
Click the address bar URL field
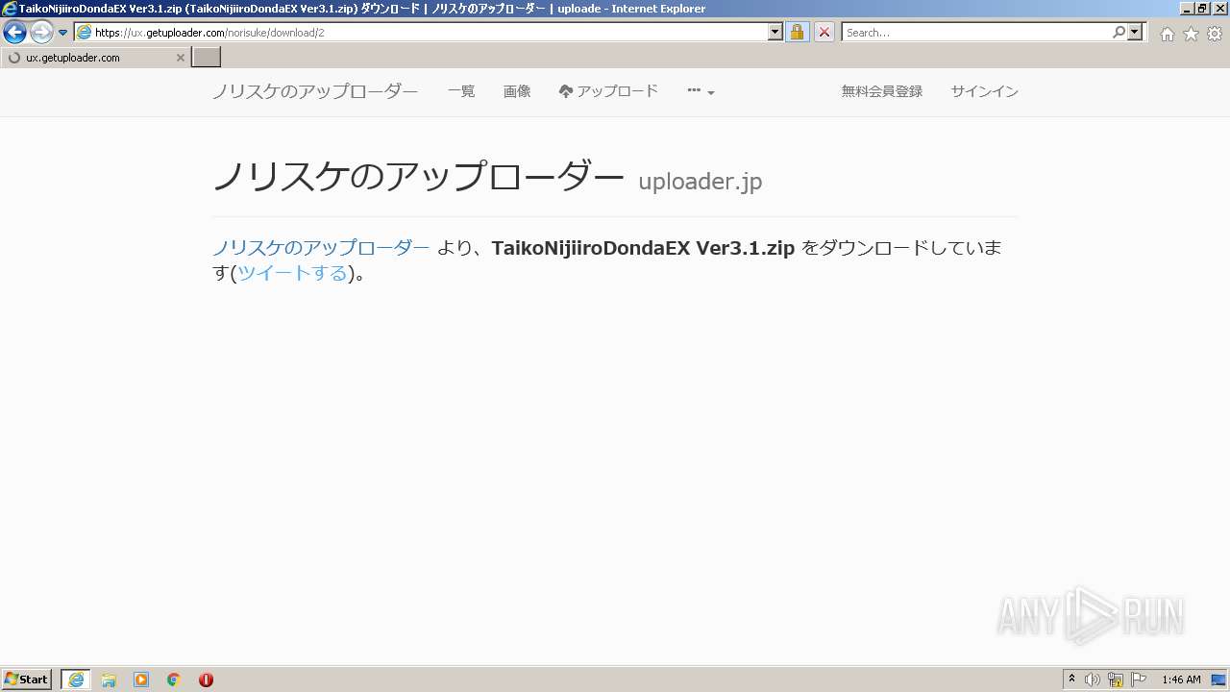tap(430, 33)
